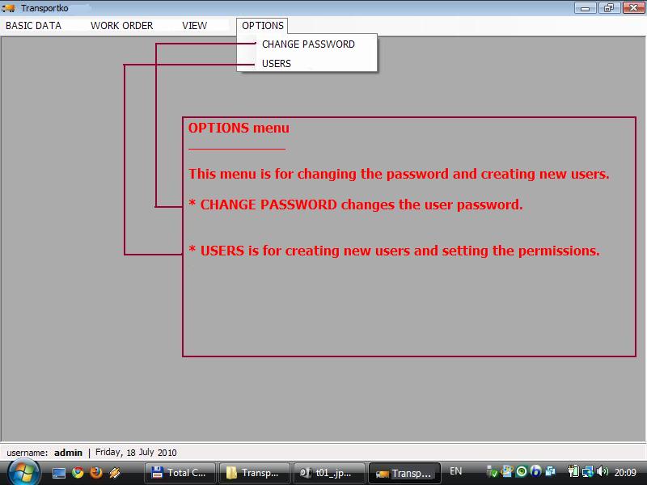Click the orange quick launch icon after Firefox

115,473
